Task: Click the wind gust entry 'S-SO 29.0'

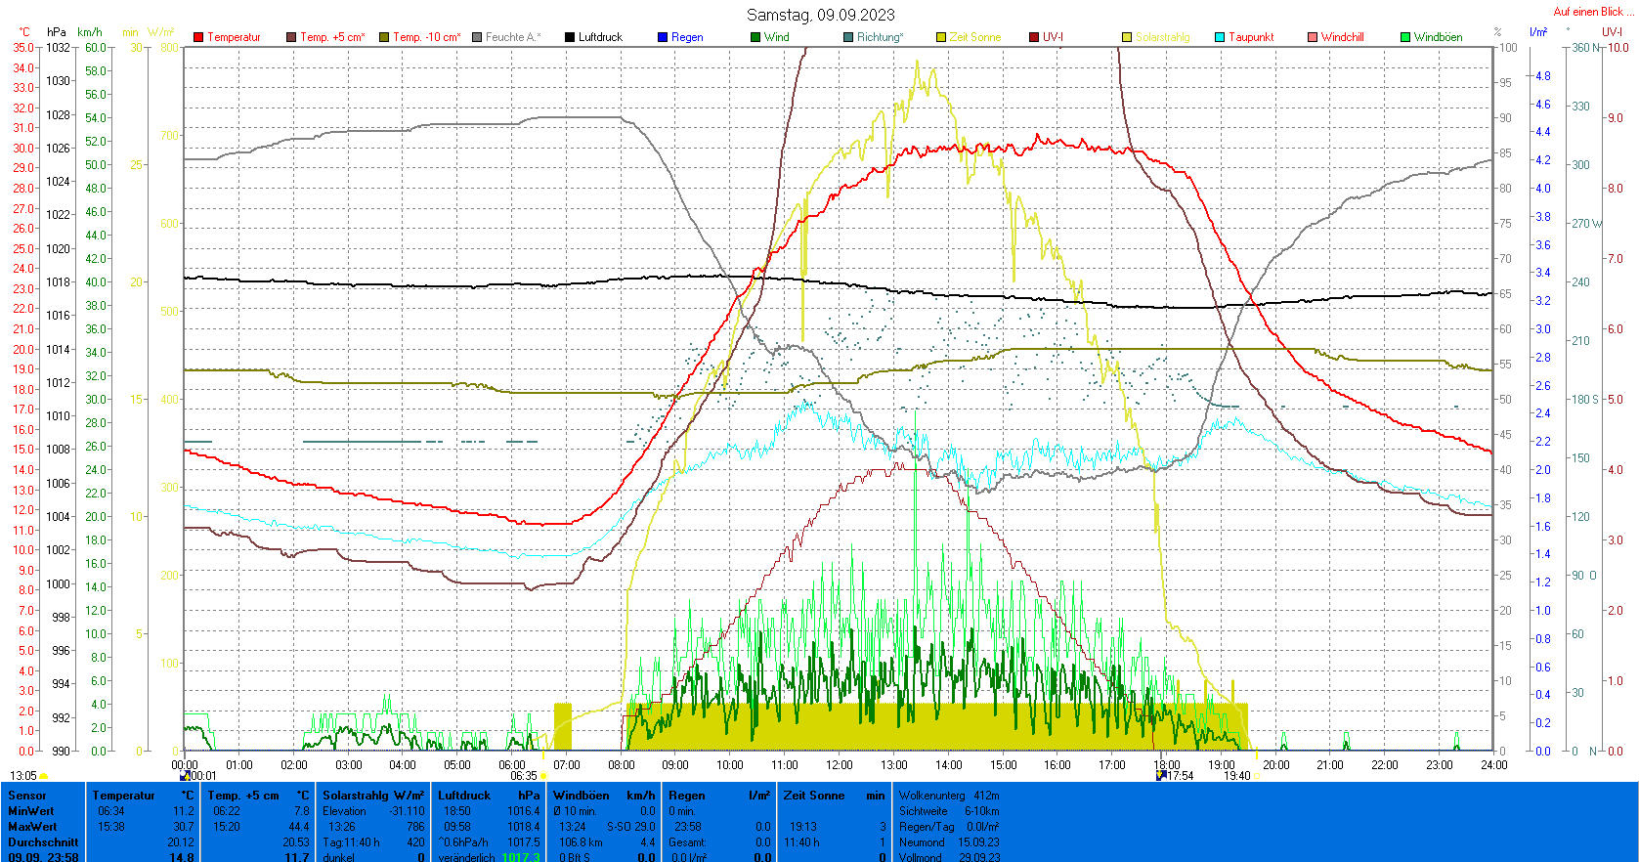Action: [630, 827]
